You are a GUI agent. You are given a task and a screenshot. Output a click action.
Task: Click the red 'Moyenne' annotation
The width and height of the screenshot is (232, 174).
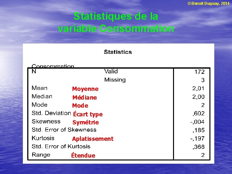(85, 89)
